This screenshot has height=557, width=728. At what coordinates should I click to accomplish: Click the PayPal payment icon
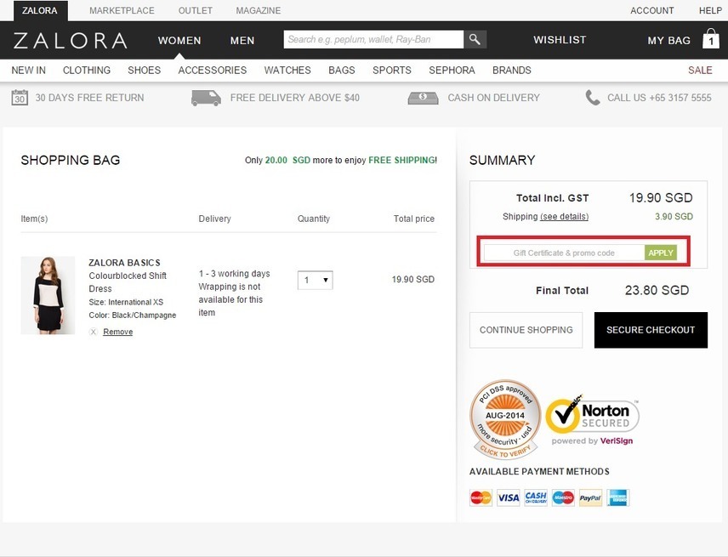pos(590,497)
